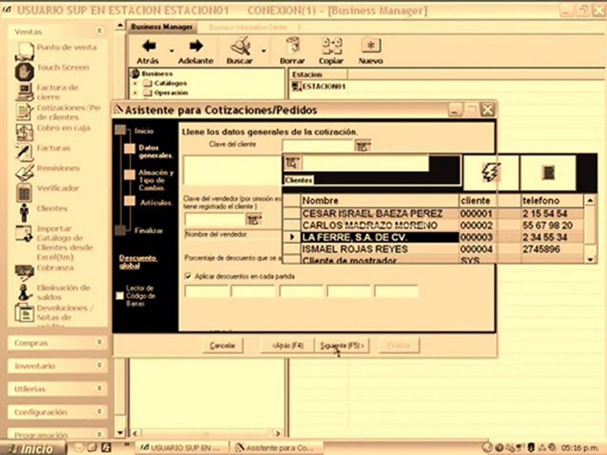Select CESAR ISRAEL BAEZA PEREZ row
The image size is (607, 455).
tap(432, 214)
